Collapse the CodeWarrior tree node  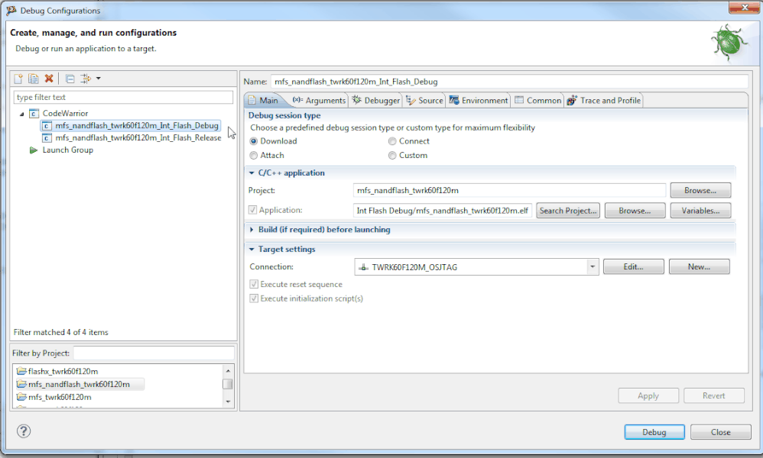(21, 114)
